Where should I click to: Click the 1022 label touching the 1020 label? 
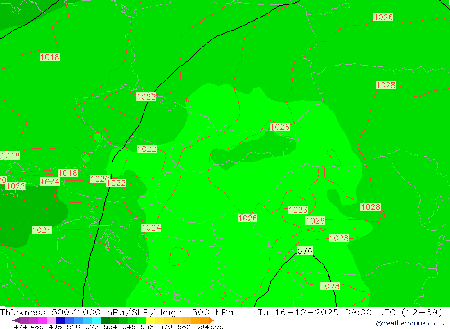(x=116, y=183)
